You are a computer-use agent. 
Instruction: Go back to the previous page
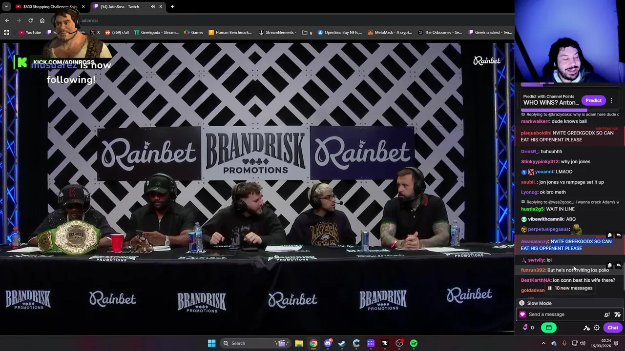tap(7, 20)
